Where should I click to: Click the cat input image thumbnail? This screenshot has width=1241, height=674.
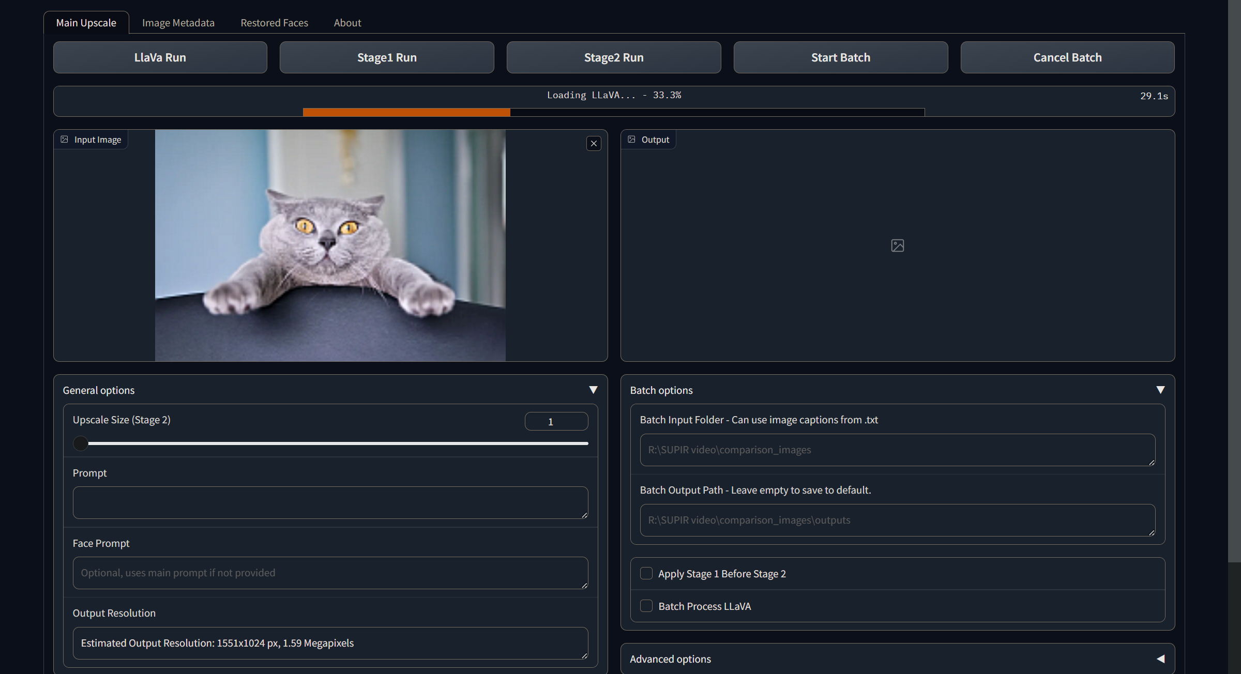click(330, 246)
